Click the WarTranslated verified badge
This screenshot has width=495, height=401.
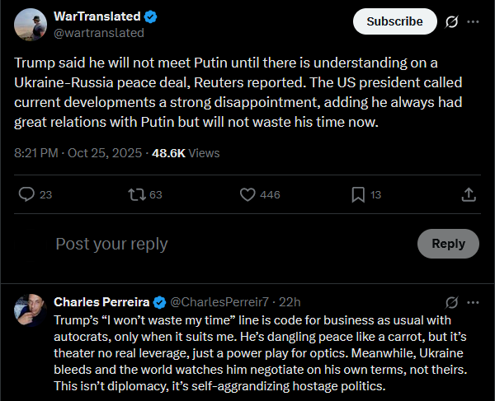(x=152, y=16)
